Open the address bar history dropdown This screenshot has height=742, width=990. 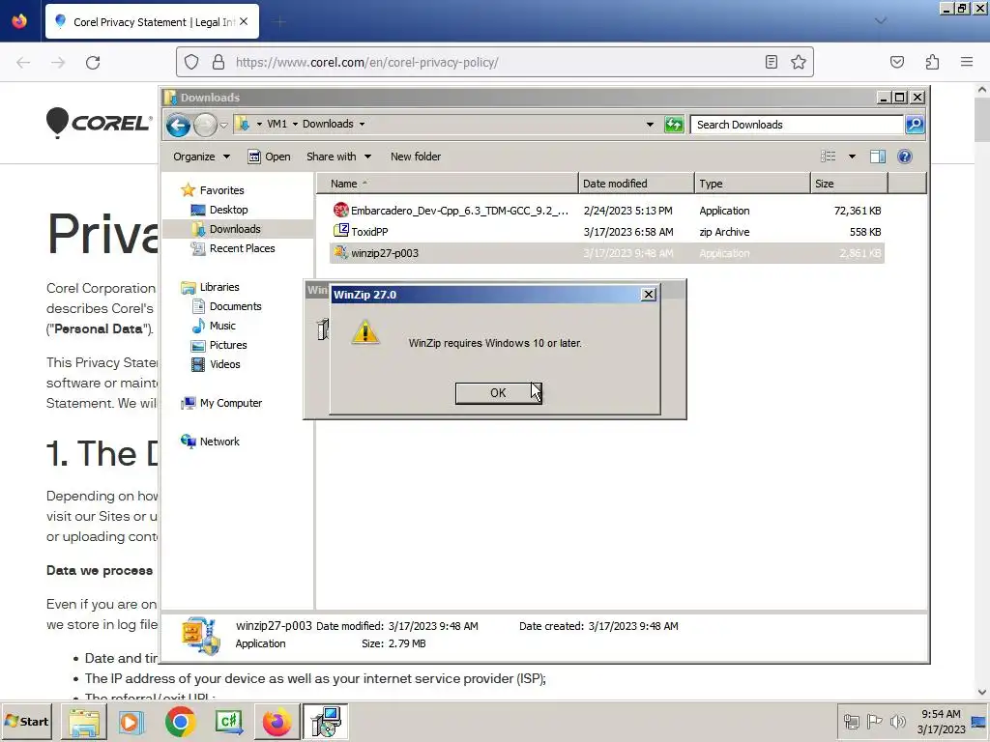(650, 125)
